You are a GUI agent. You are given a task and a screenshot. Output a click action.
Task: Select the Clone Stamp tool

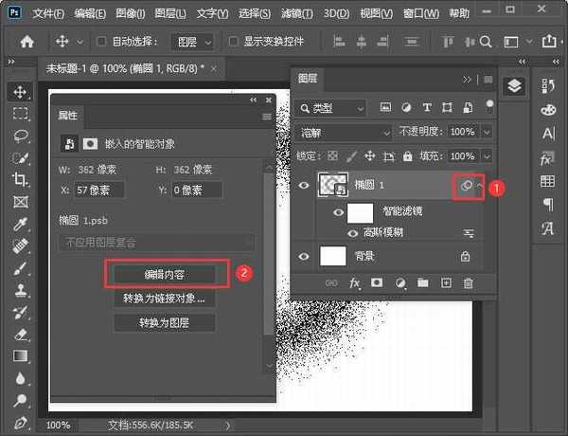(x=21, y=290)
